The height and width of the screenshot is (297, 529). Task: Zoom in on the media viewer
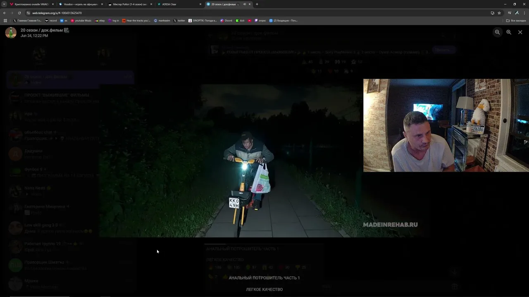[x=509, y=32]
